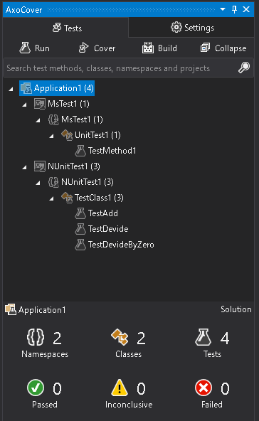Collapse the Application1 solution node

[x=11, y=89]
